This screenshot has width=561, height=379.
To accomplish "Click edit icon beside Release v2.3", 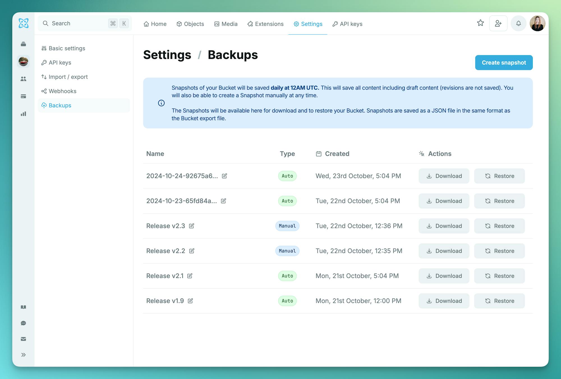I will pyautogui.click(x=192, y=226).
